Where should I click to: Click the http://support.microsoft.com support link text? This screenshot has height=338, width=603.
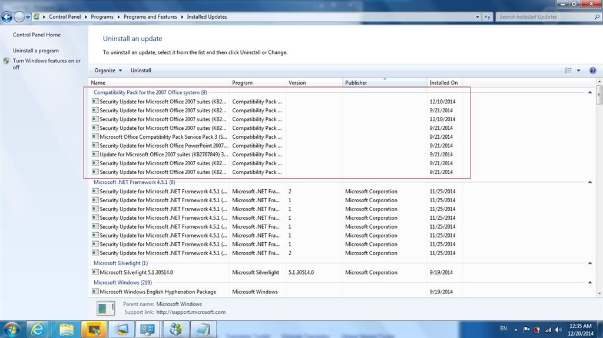[x=191, y=312]
